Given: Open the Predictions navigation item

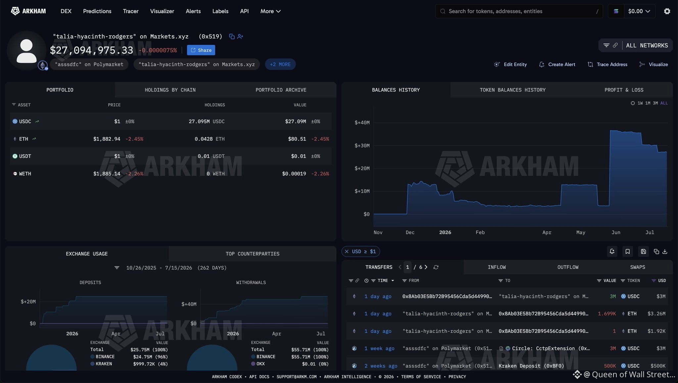Looking at the screenshot, I should tap(97, 11).
